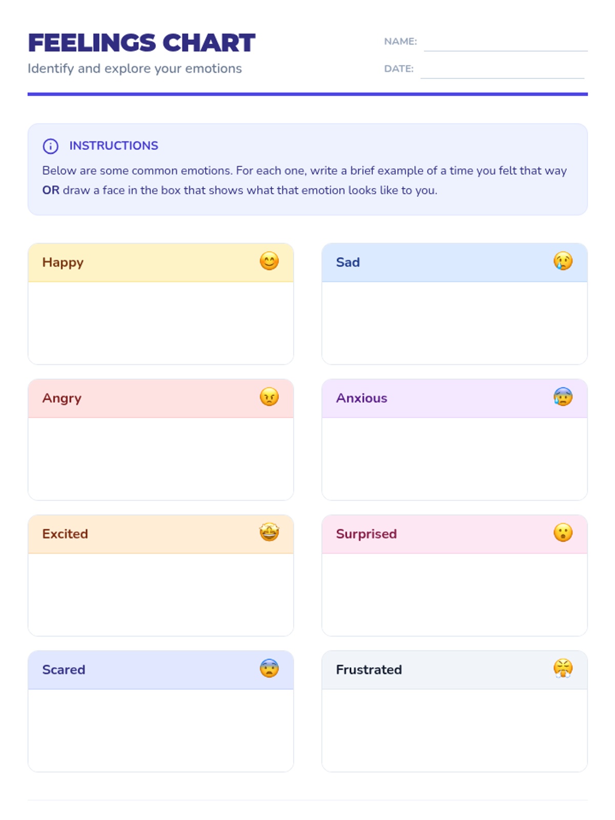The image size is (615, 820).
Task: Click inside the Frustrated answer box
Action: pyautogui.click(x=454, y=730)
